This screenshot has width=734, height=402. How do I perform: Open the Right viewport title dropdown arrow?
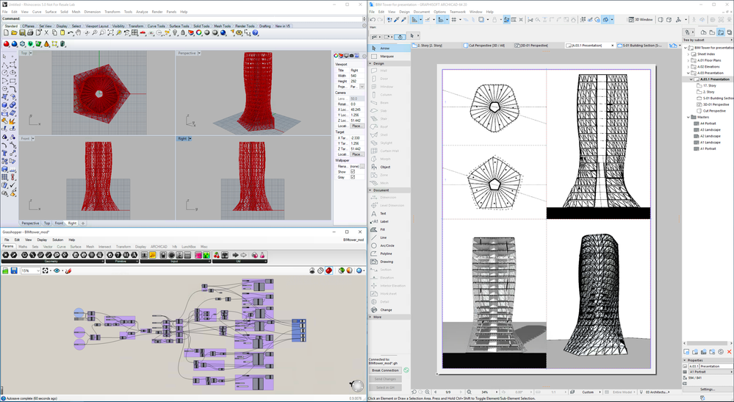coord(190,138)
